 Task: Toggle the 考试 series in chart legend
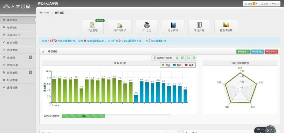189,65
